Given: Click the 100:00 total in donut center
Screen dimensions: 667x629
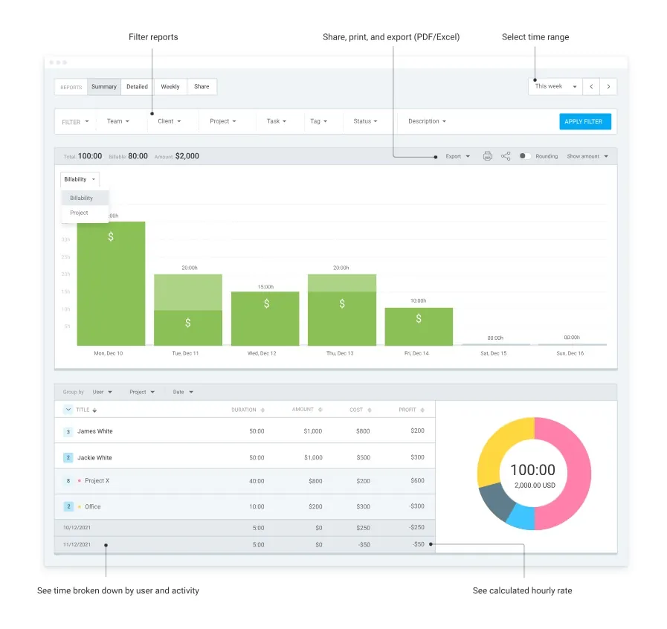Looking at the screenshot, I should point(532,470).
